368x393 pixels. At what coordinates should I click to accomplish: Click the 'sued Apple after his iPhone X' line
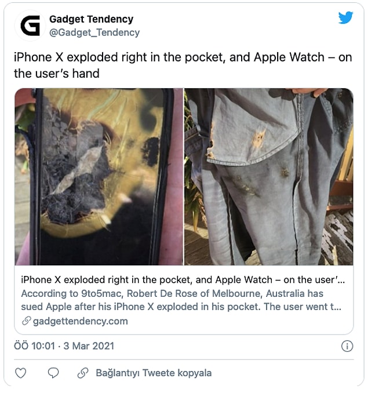click(181, 307)
